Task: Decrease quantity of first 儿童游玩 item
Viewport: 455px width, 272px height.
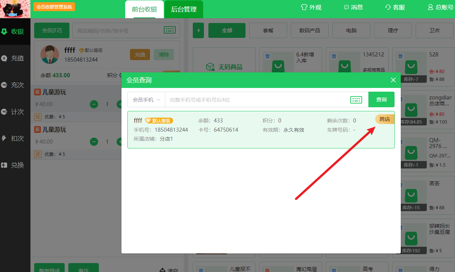Action: (94, 104)
